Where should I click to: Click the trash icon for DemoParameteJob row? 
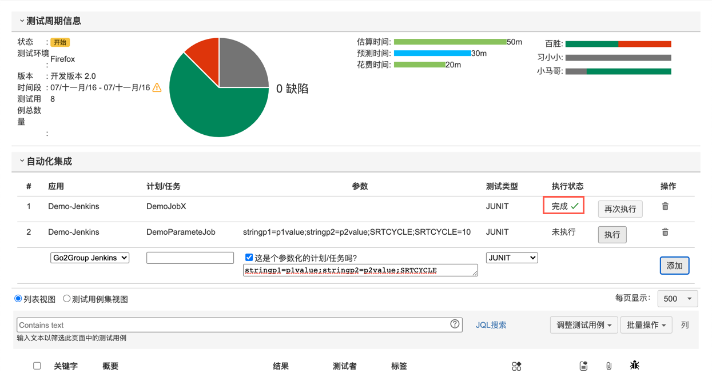pyautogui.click(x=665, y=232)
